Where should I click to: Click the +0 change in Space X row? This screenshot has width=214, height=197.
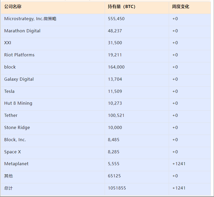click(x=175, y=152)
